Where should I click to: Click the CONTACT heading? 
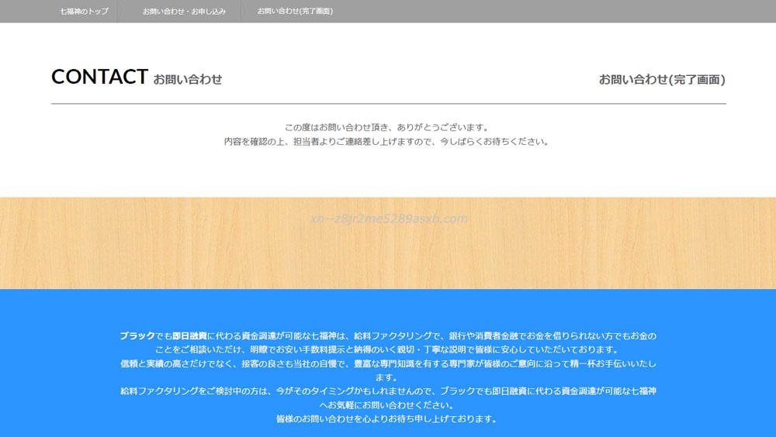click(99, 77)
